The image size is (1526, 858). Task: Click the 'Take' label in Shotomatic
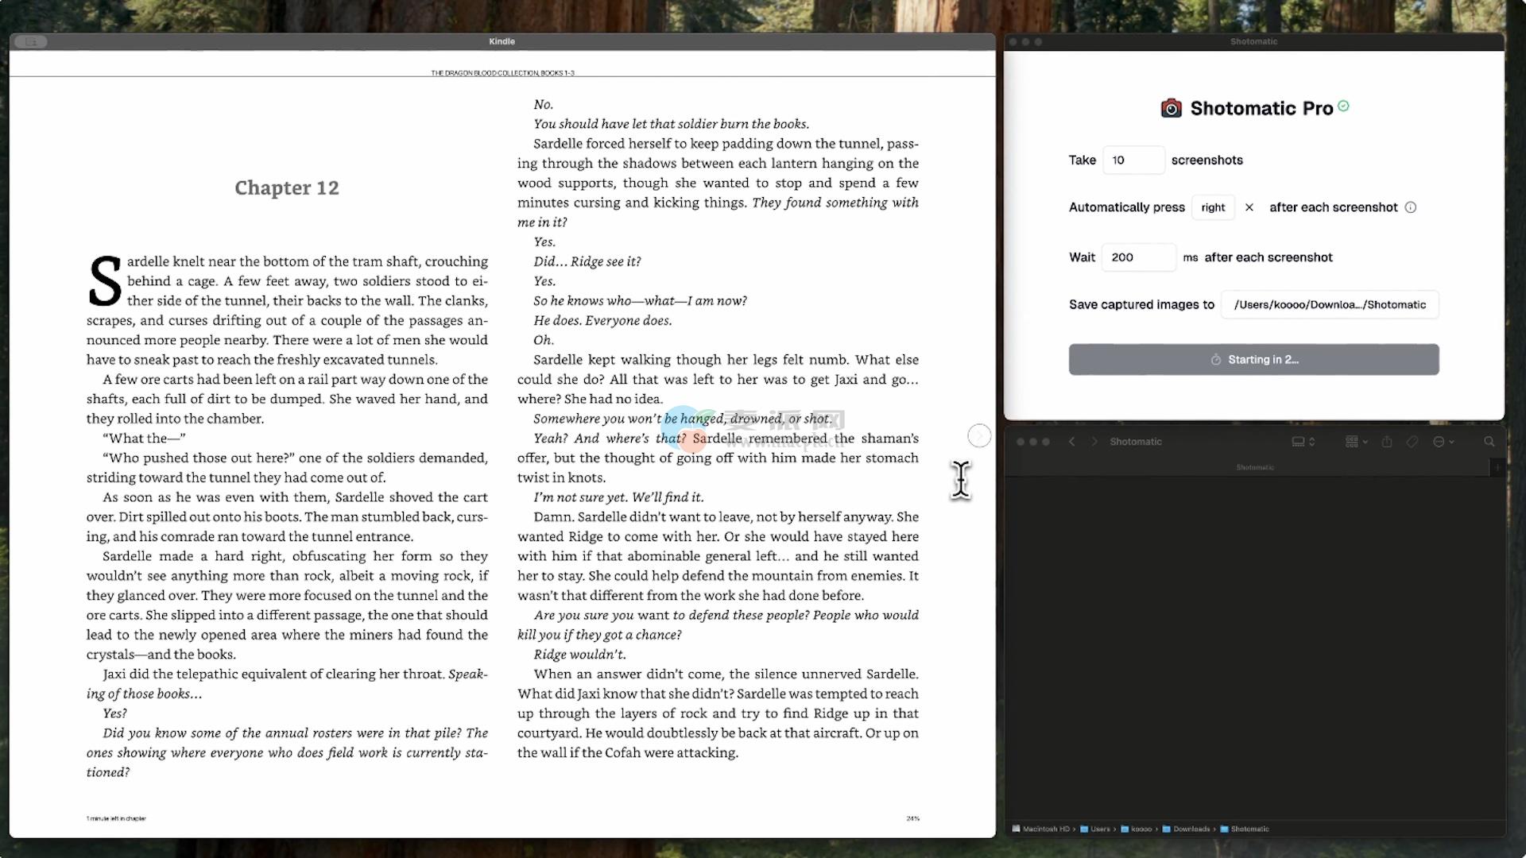(1082, 160)
